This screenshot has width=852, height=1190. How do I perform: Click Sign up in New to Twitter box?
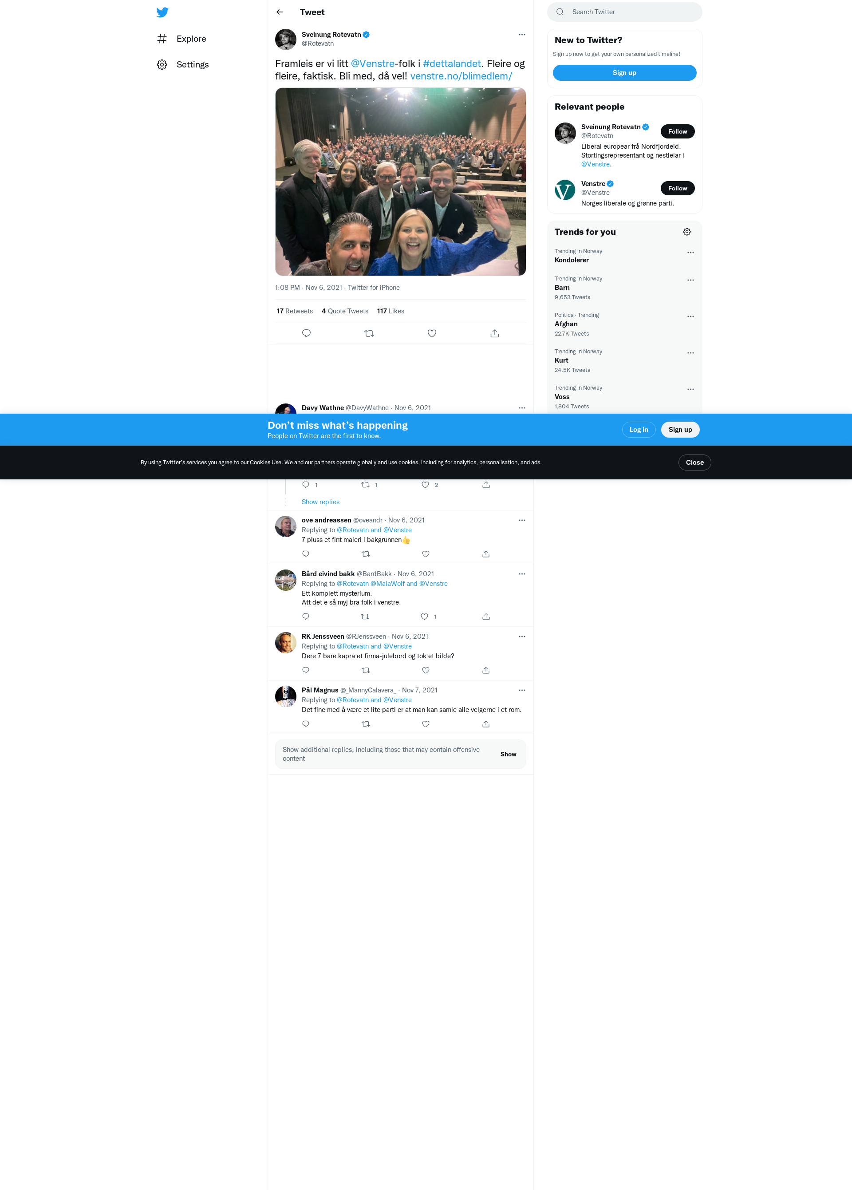pyautogui.click(x=624, y=73)
